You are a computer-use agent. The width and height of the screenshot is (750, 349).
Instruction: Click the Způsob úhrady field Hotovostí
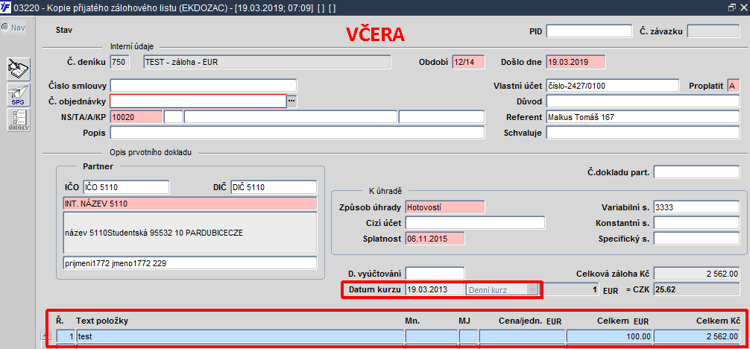tap(445, 207)
